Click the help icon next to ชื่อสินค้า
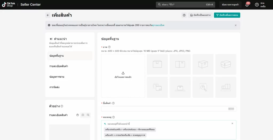 (x=113, y=103)
